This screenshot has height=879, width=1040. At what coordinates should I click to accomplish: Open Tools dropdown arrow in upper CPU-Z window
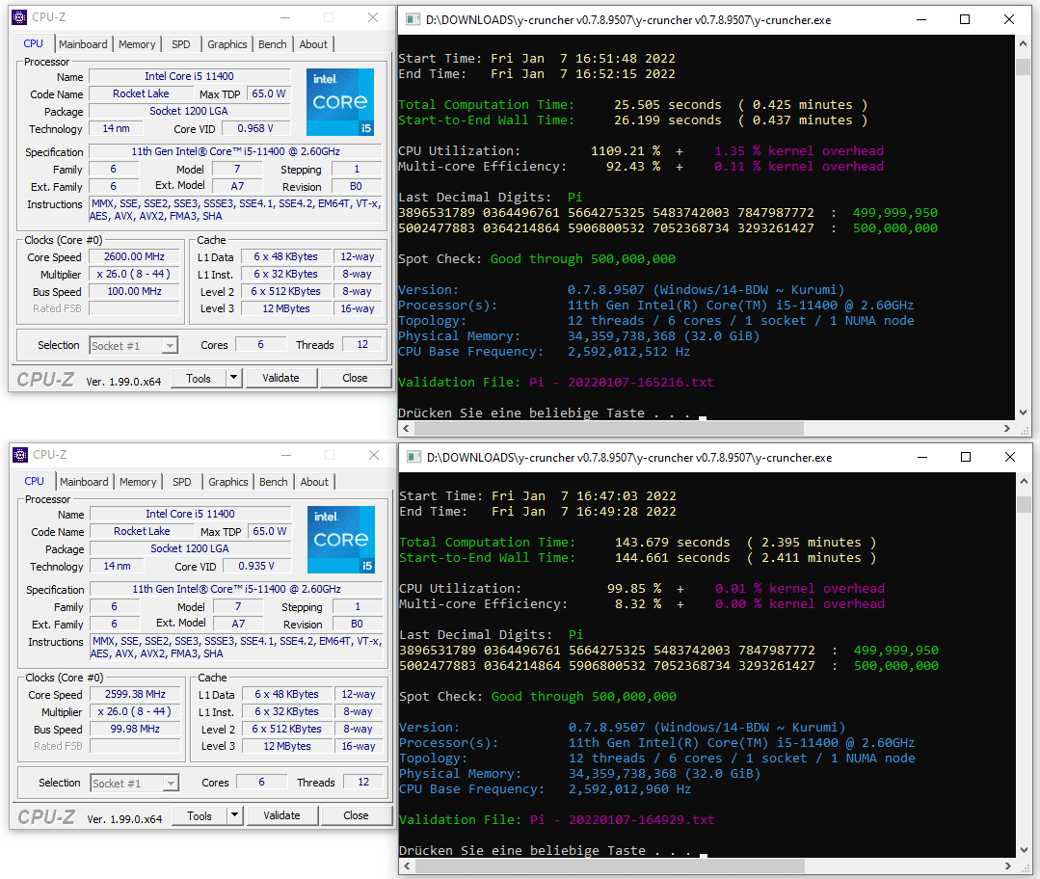(x=233, y=378)
